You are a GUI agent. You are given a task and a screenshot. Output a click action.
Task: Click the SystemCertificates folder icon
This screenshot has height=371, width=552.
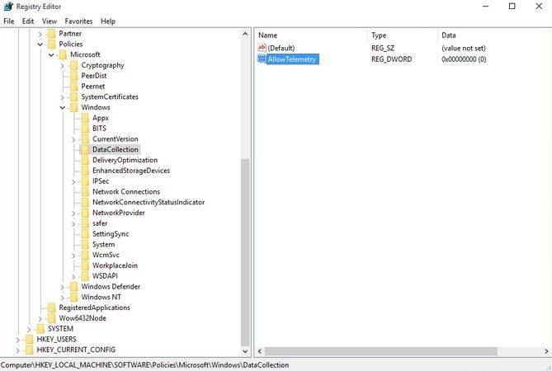pyautogui.click(x=74, y=97)
